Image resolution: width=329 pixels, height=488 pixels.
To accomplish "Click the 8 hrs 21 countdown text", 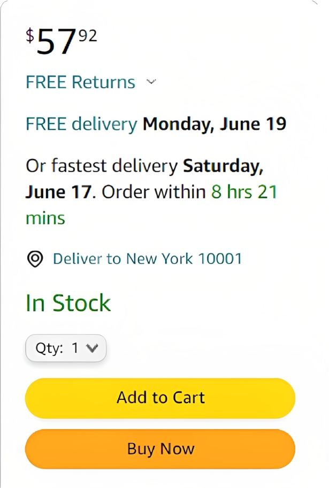I will point(244,192).
